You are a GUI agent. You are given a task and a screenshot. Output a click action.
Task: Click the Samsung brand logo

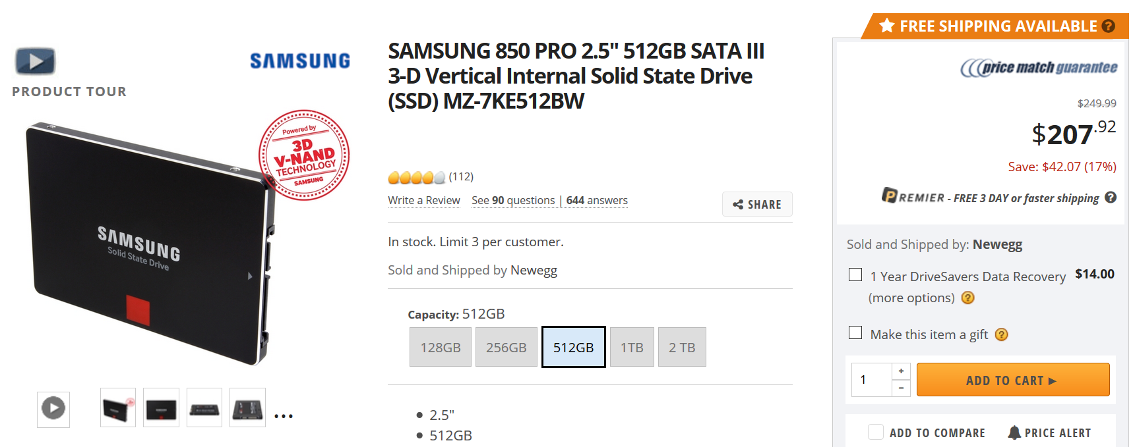300,61
